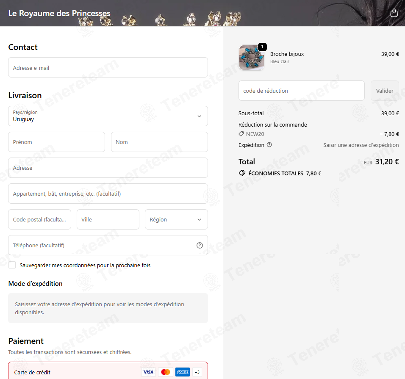Focus the Prénom input field
405x379 pixels.
[x=57, y=142]
